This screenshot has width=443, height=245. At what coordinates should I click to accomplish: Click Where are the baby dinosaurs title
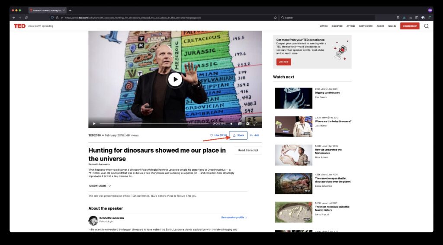333,121
